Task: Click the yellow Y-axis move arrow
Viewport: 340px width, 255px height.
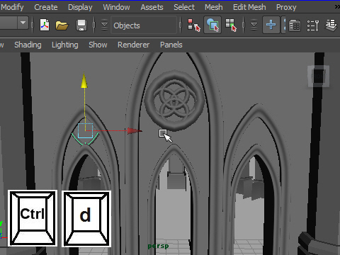Action: [84, 81]
